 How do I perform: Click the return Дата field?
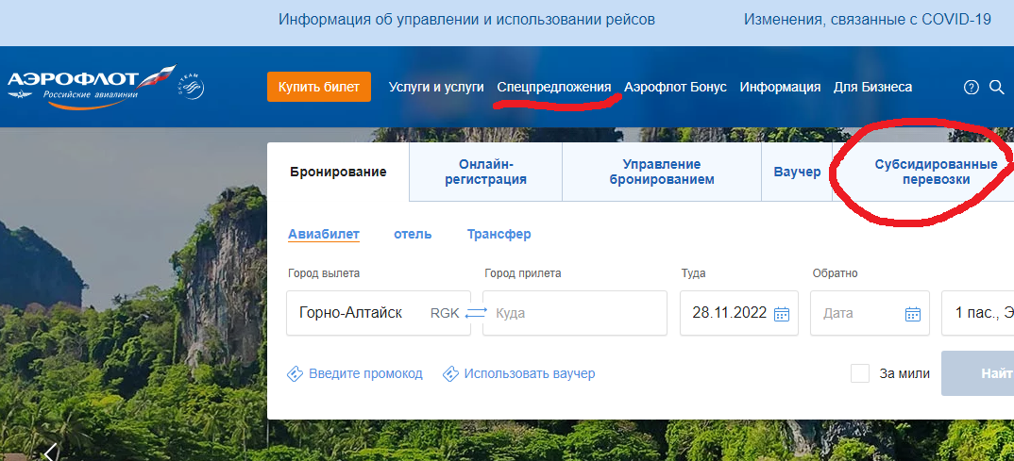coord(870,313)
